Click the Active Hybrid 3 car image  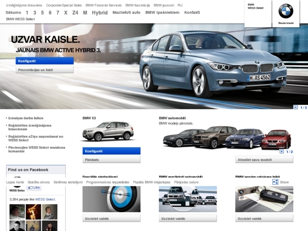pyautogui.click(x=213, y=64)
